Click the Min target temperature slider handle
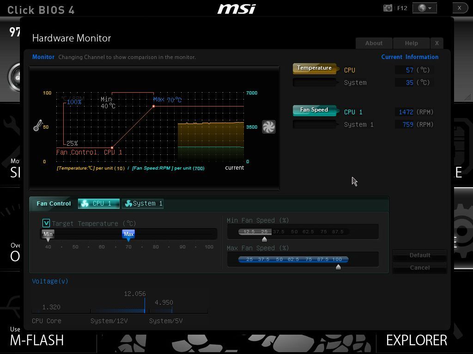473x354 pixels. [48, 236]
